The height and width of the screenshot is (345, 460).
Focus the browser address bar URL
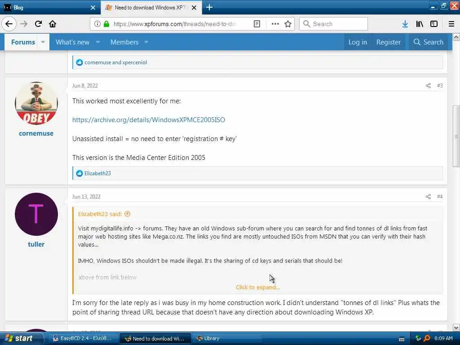pos(175,24)
